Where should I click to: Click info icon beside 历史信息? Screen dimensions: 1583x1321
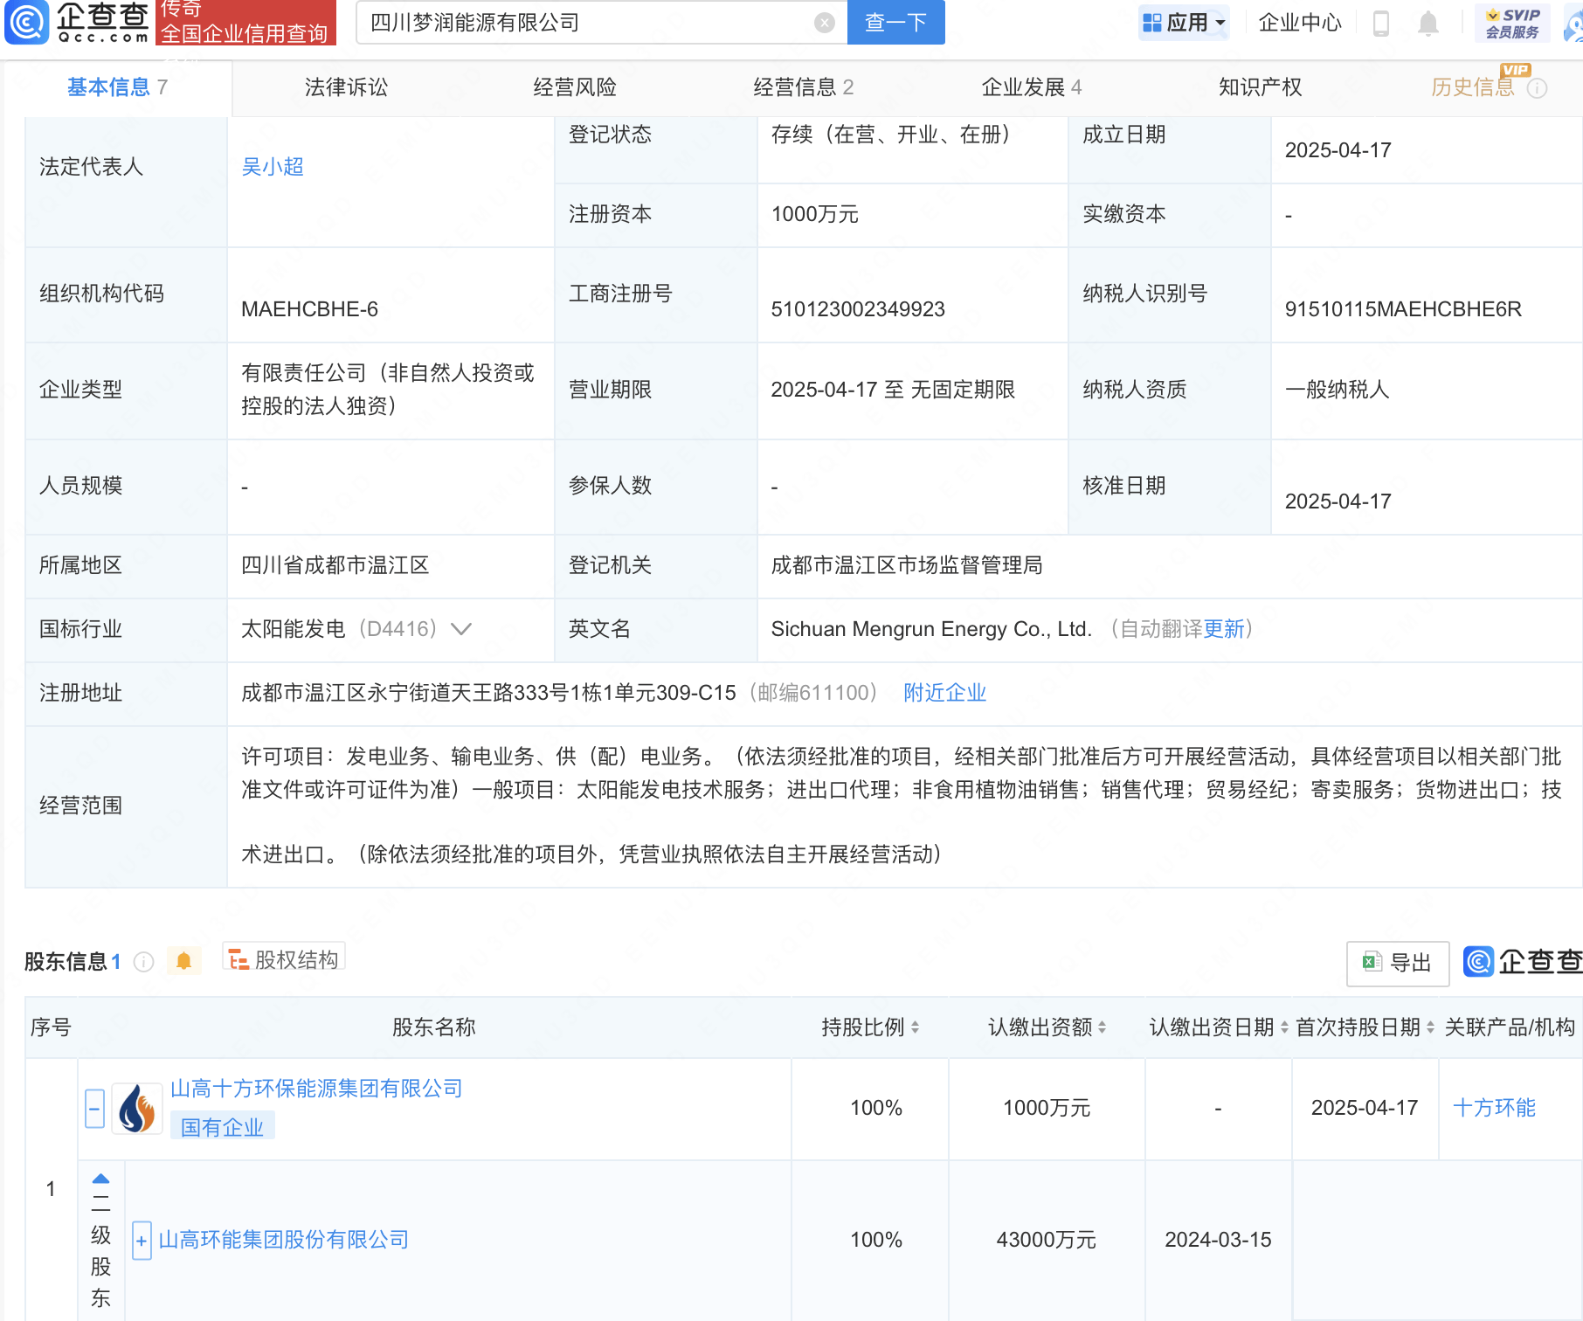1538,88
